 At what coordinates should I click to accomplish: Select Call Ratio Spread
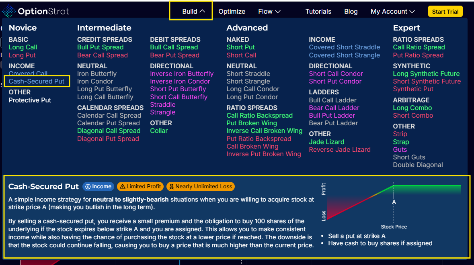(419, 47)
